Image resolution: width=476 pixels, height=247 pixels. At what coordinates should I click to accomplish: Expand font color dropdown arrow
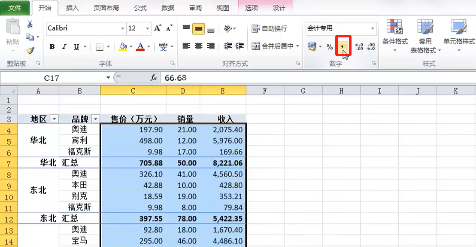[x=149, y=47]
